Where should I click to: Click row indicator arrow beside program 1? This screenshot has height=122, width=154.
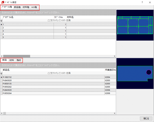[x=1, y=24]
